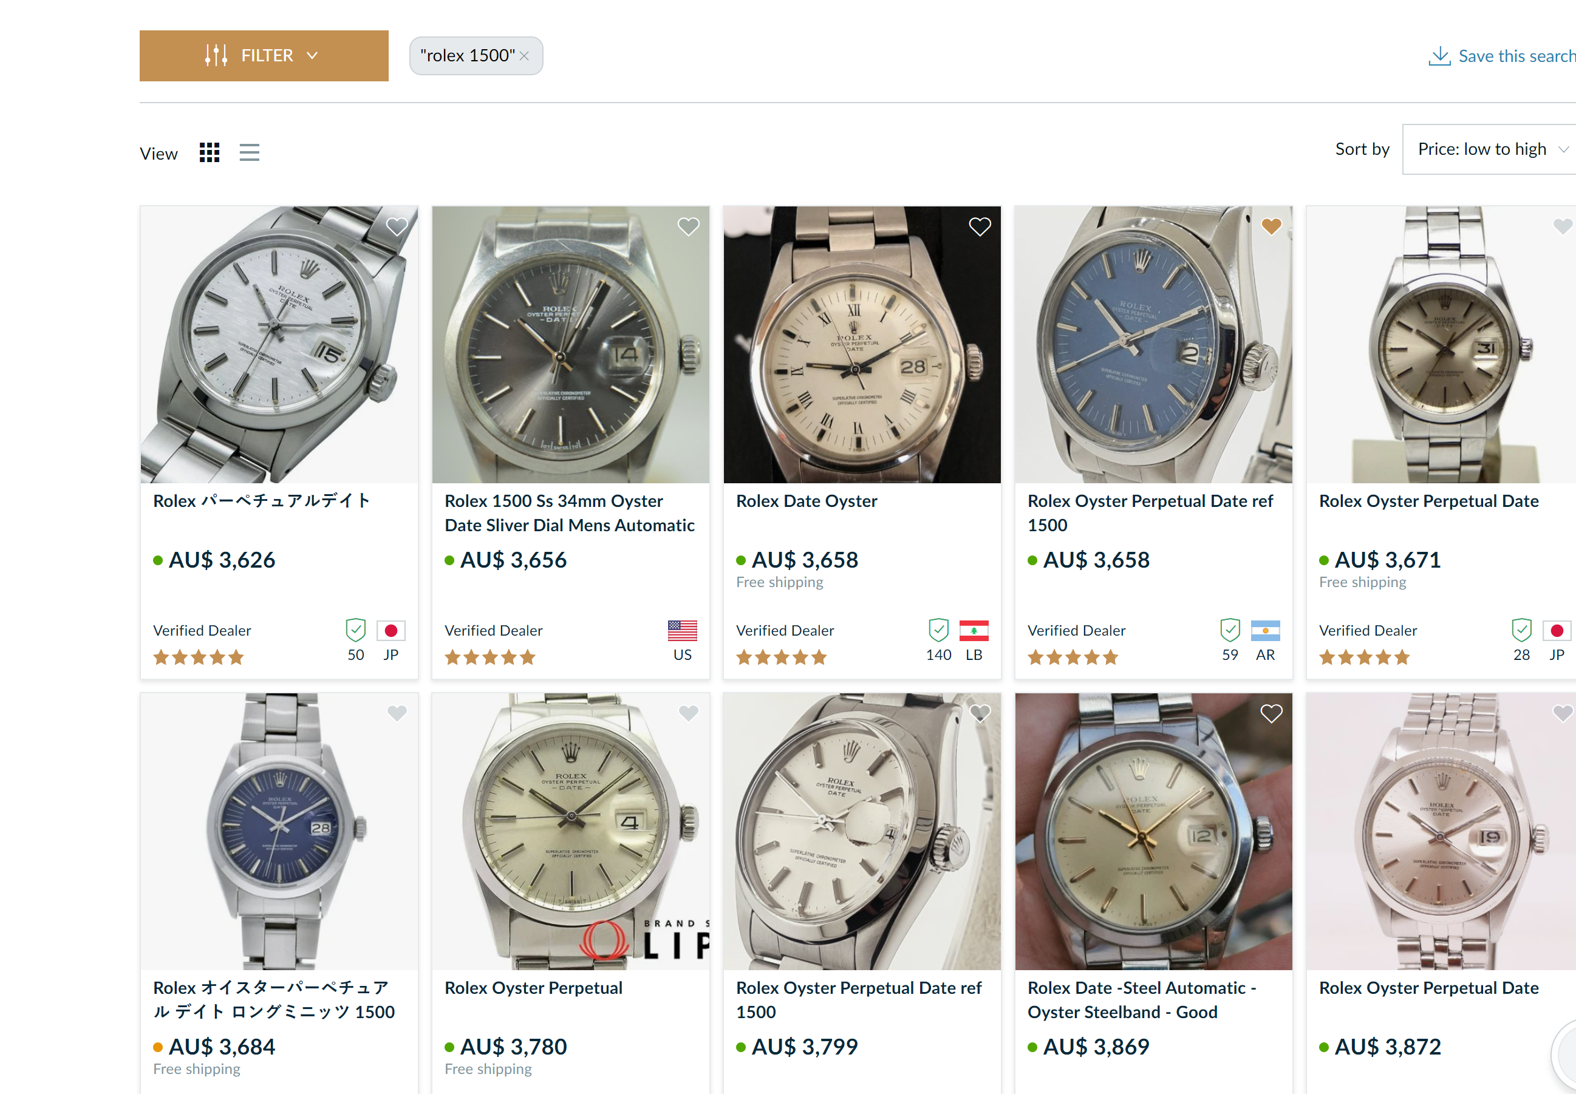
Task: Favorite the Rolex Date Steel Automatic listing
Action: tap(1271, 713)
